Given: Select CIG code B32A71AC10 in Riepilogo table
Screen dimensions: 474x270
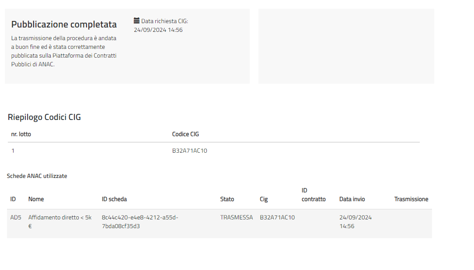Looking at the screenshot, I should pos(189,151).
